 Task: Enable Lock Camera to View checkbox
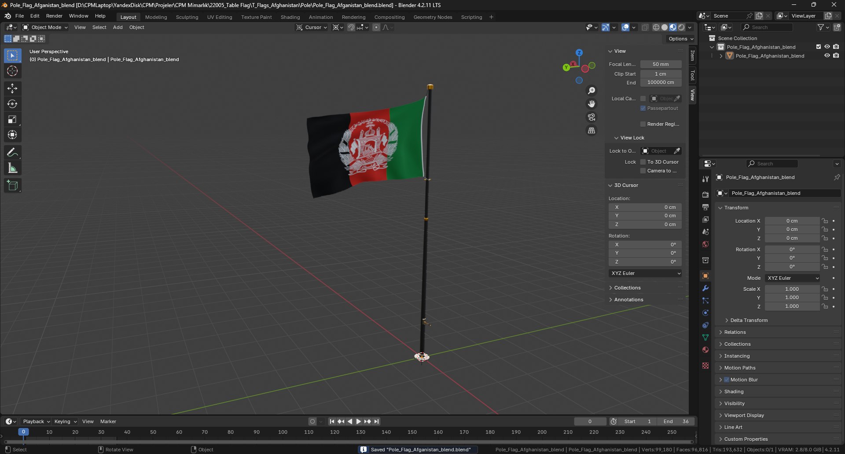[643, 171]
